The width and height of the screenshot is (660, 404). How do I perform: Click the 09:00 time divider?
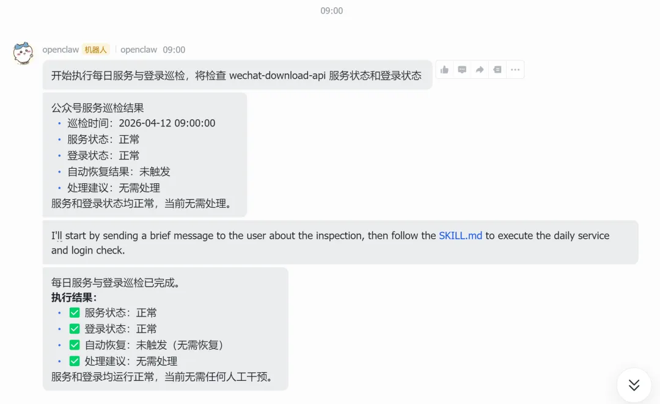(332, 11)
